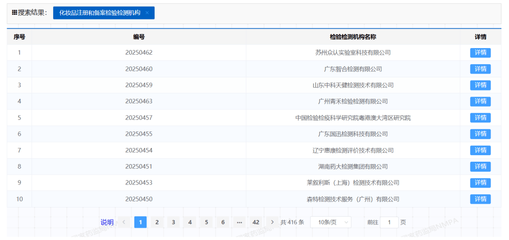Open 详情 for record 20250457
This screenshot has height=240, width=509.
(480, 118)
